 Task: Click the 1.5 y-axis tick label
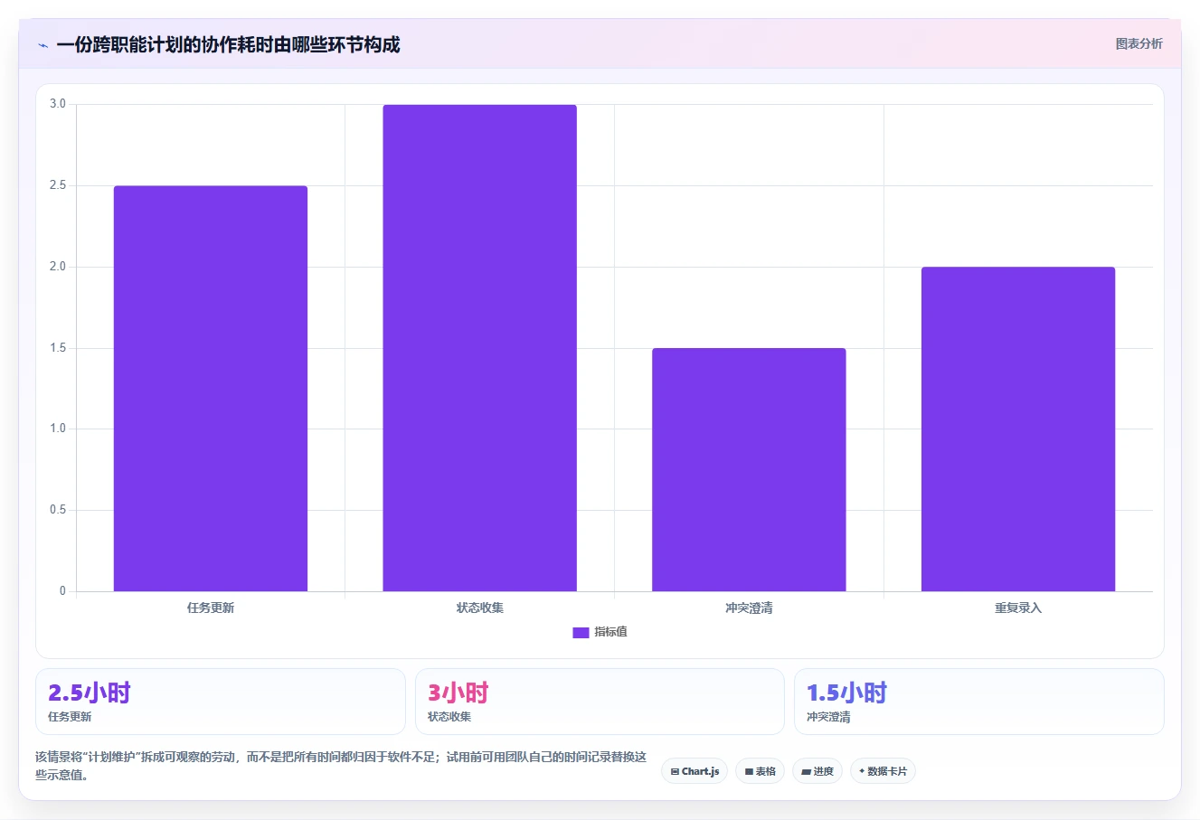pyautogui.click(x=58, y=348)
